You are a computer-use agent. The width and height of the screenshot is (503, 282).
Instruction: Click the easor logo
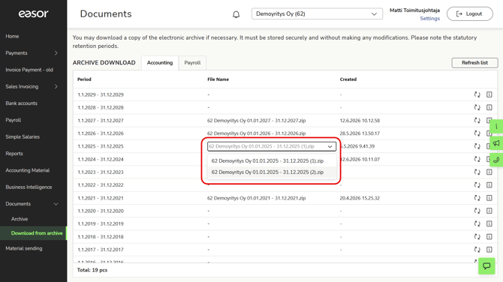coord(33,13)
